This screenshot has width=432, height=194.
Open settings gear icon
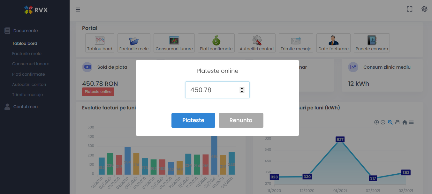424,9
